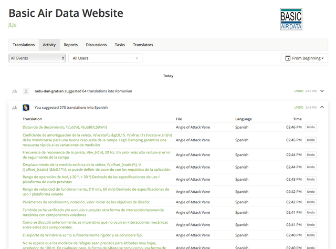This screenshot has height=249, width=336.
Task: Open the Distancia de decaimiento translation link
Action: [x=65, y=127]
